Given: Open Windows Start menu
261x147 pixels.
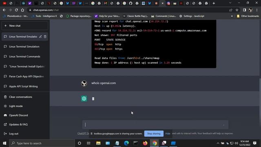Looking at the screenshot, I should click(x=4, y=143).
